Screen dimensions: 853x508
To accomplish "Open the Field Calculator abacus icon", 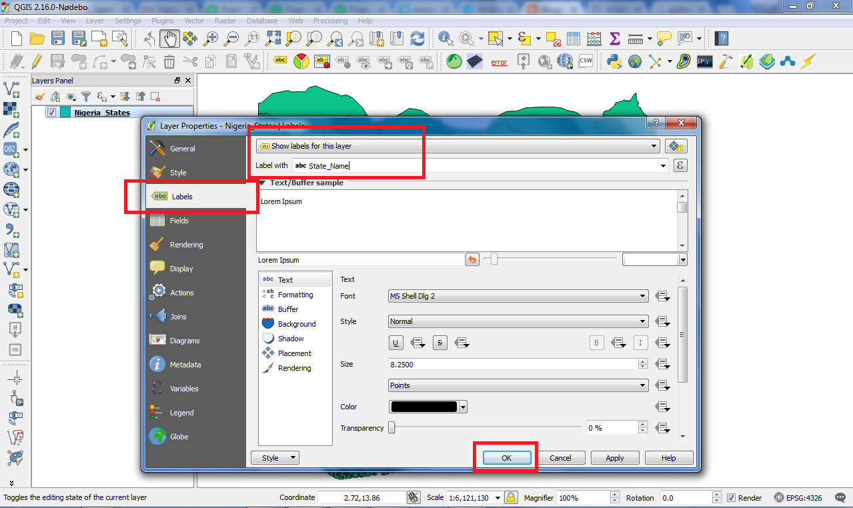I will pyautogui.click(x=594, y=38).
